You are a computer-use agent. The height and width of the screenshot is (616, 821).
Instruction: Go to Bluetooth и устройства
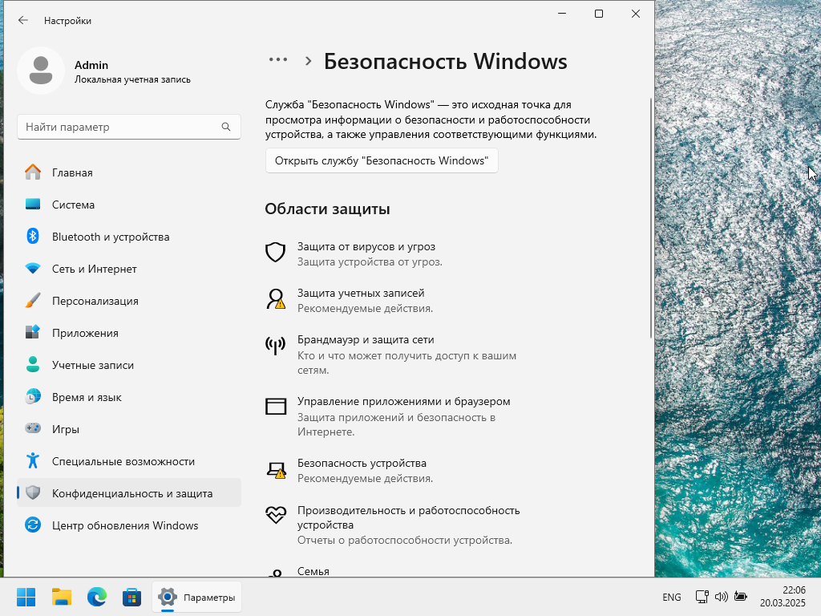pyautogui.click(x=129, y=237)
